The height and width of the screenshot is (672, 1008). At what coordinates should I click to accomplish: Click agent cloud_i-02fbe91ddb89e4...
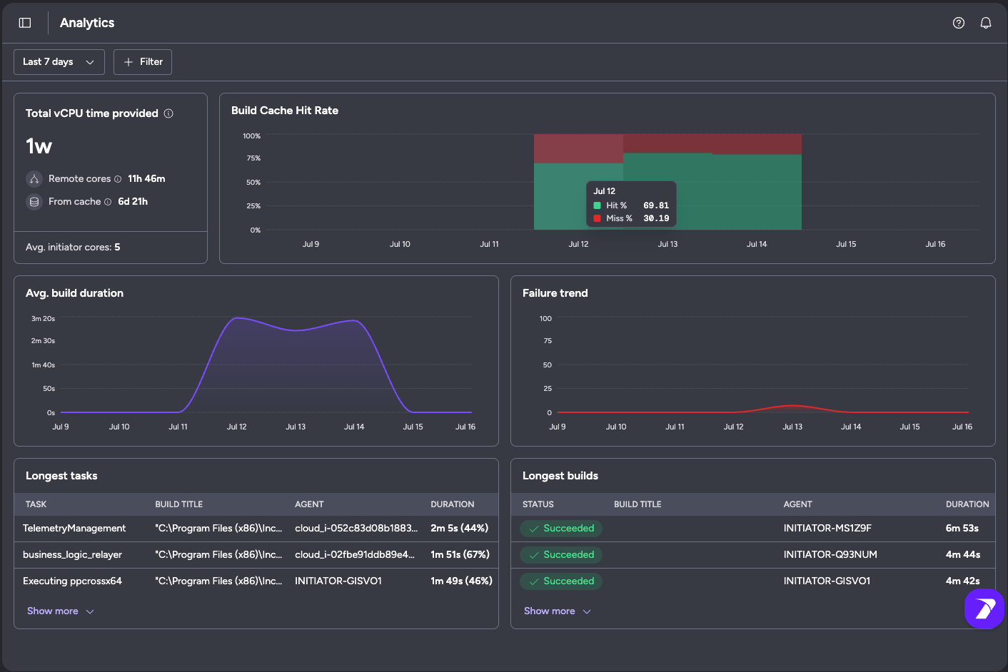[355, 555]
